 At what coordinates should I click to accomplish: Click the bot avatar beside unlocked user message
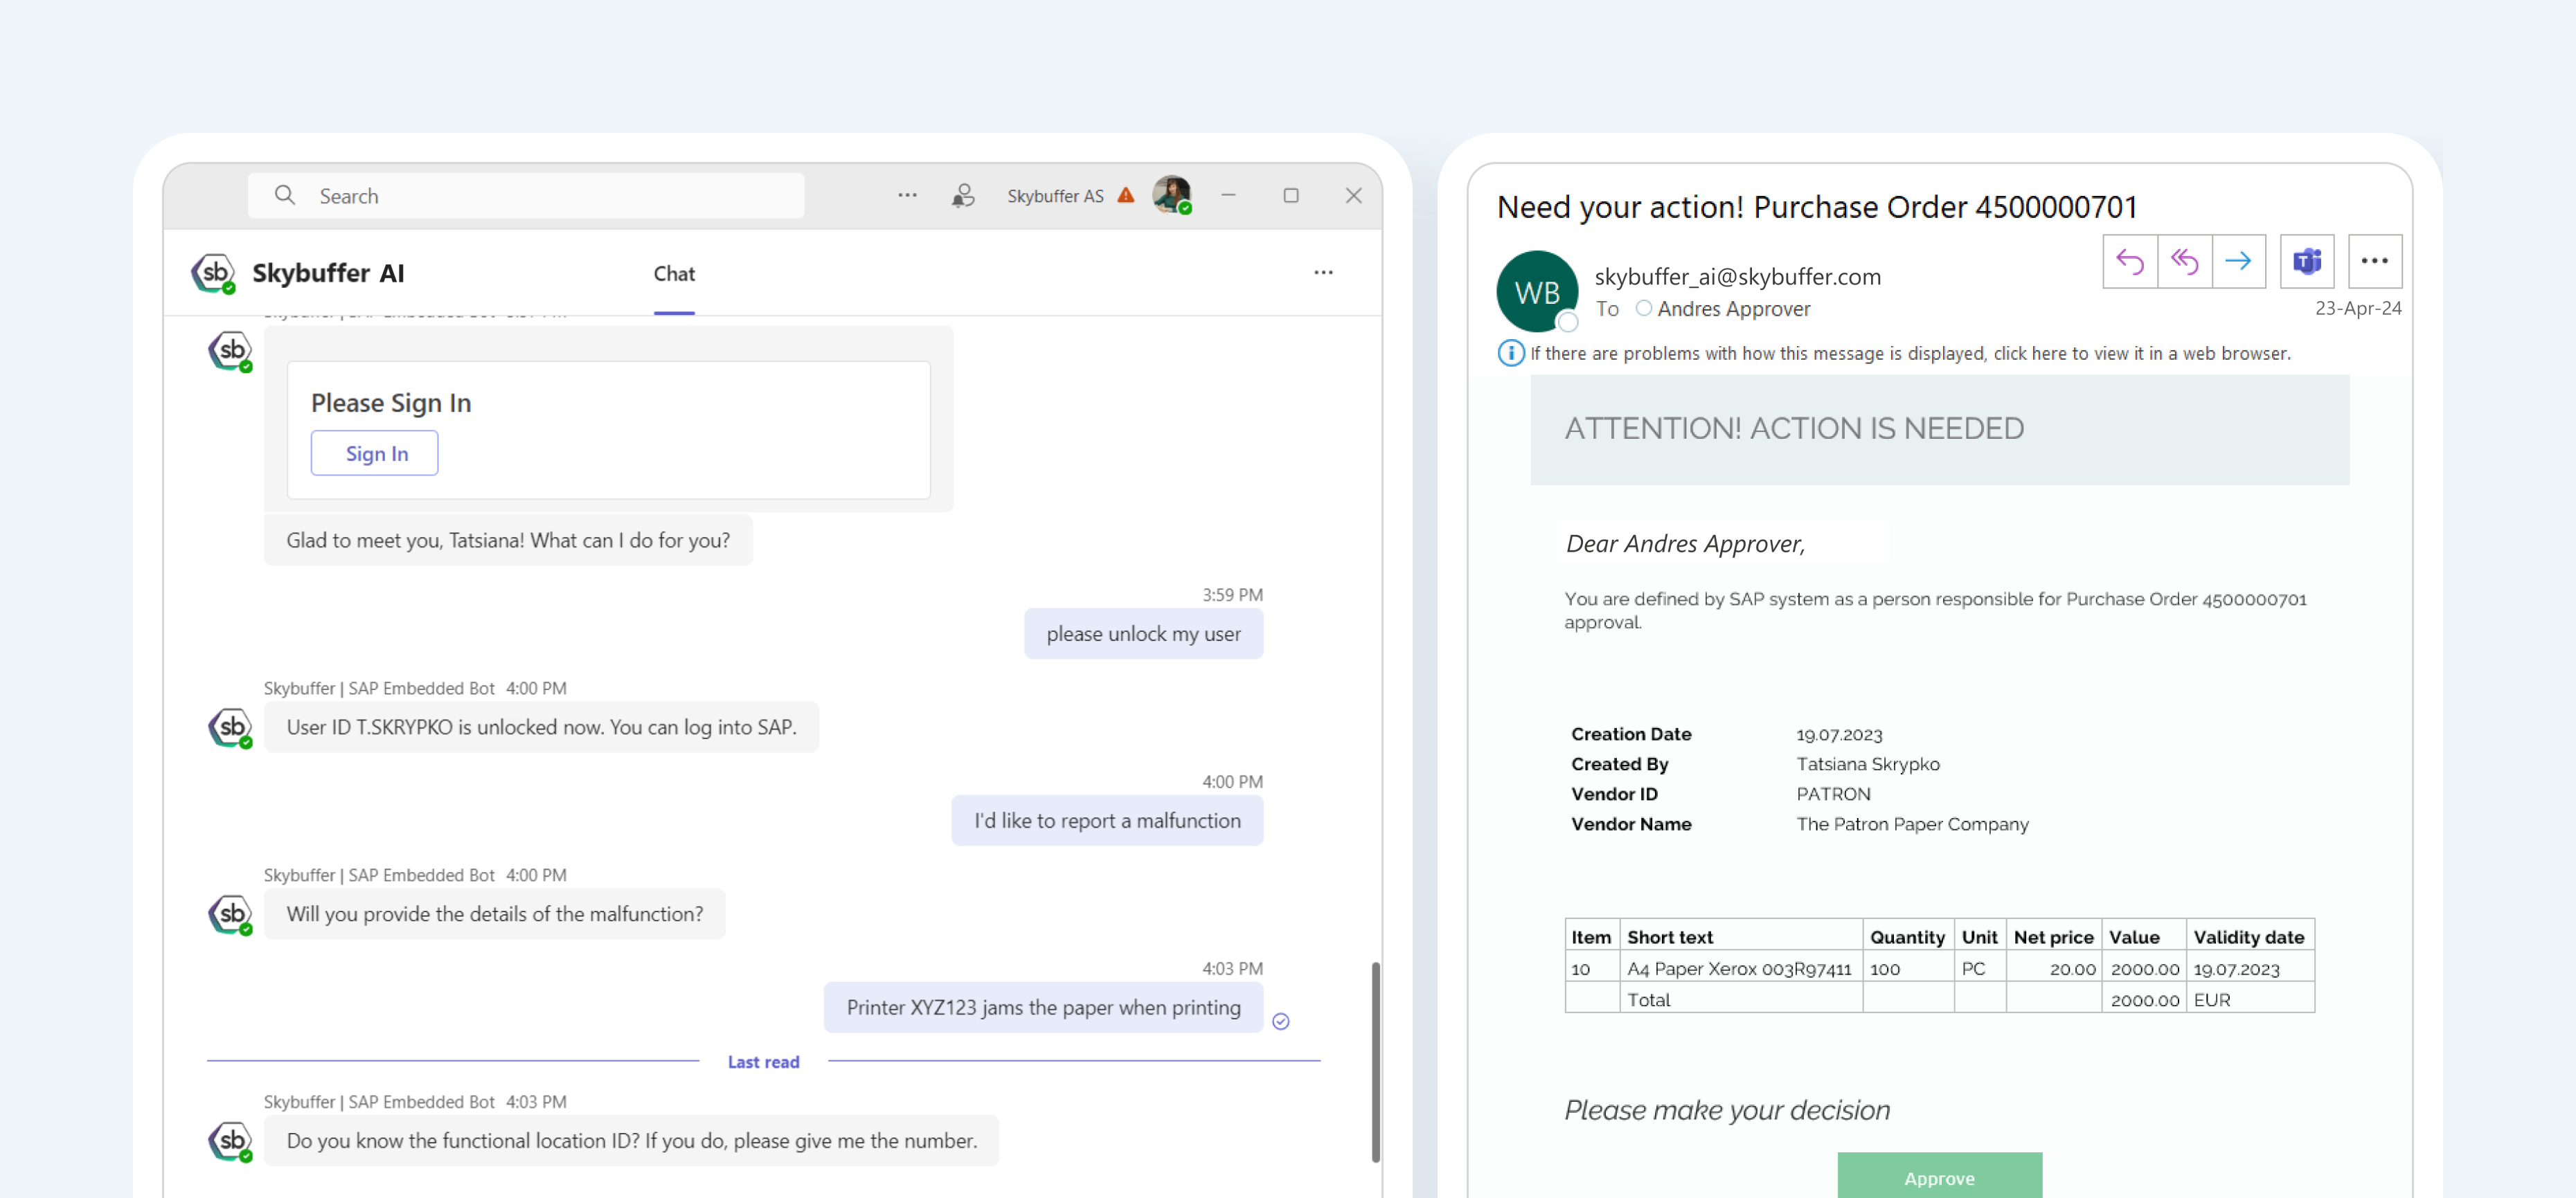231,727
